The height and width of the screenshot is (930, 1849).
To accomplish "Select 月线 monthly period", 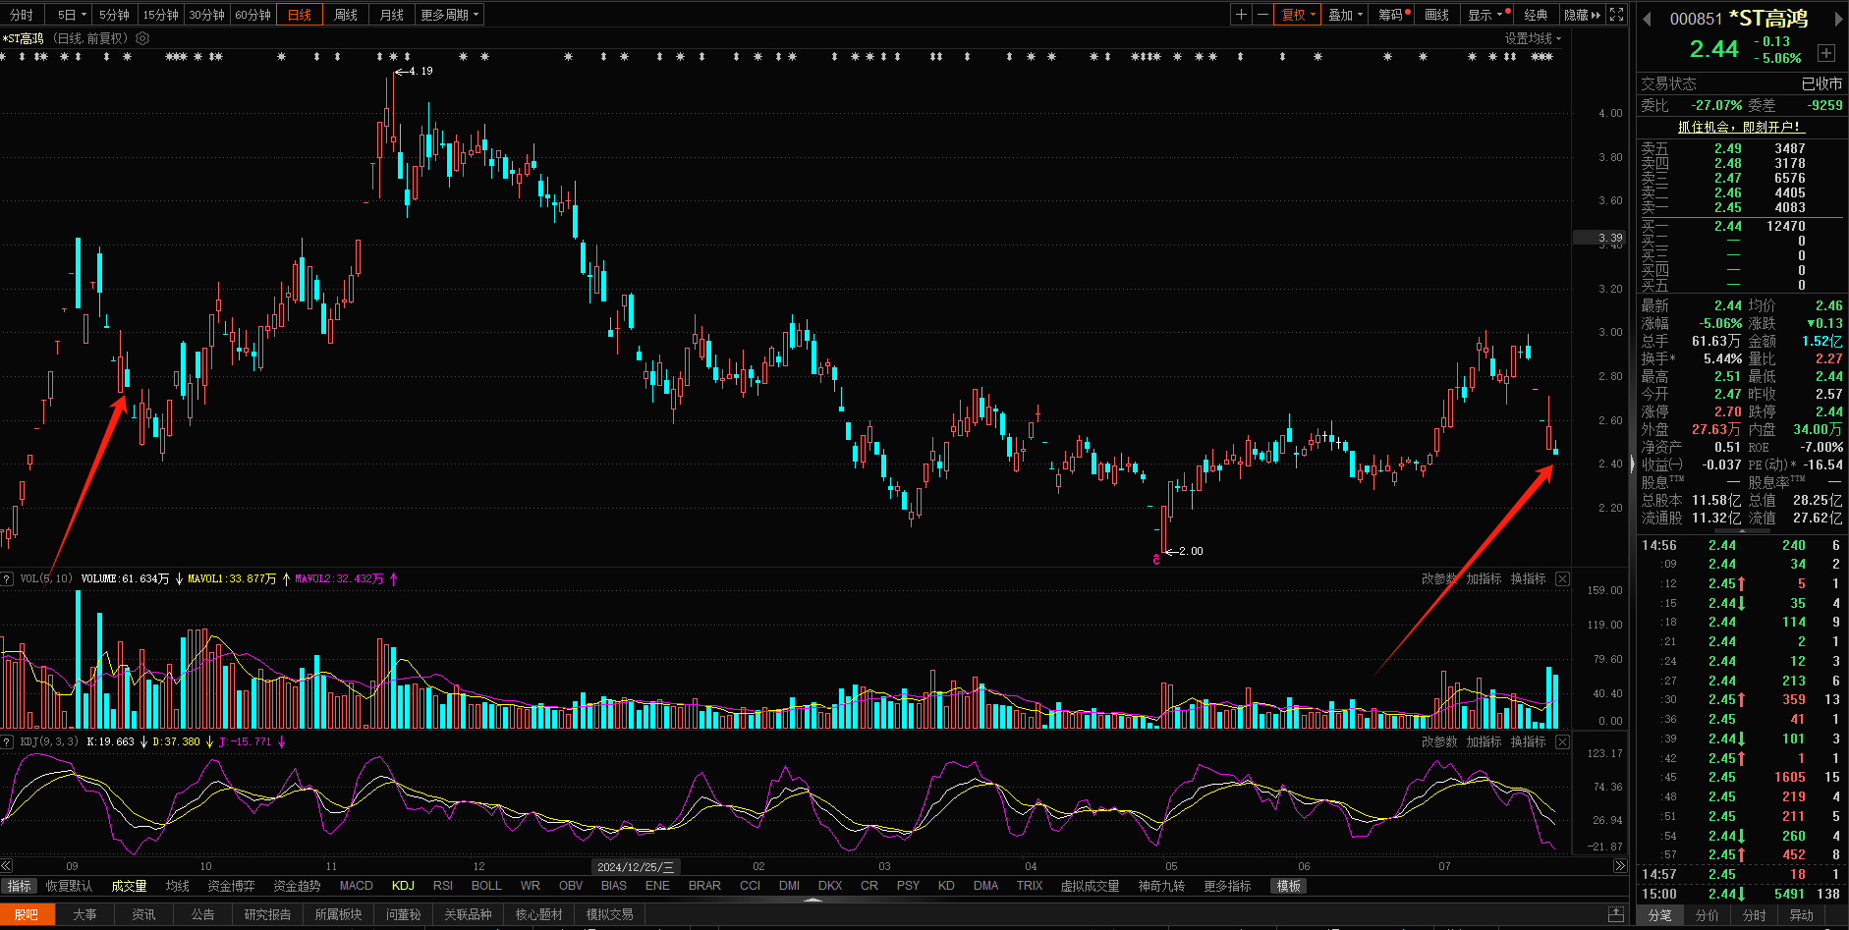I will click(391, 15).
